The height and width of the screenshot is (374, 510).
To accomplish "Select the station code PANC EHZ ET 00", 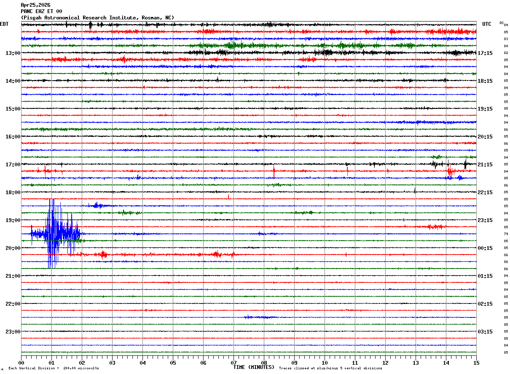I will (x=41, y=11).
